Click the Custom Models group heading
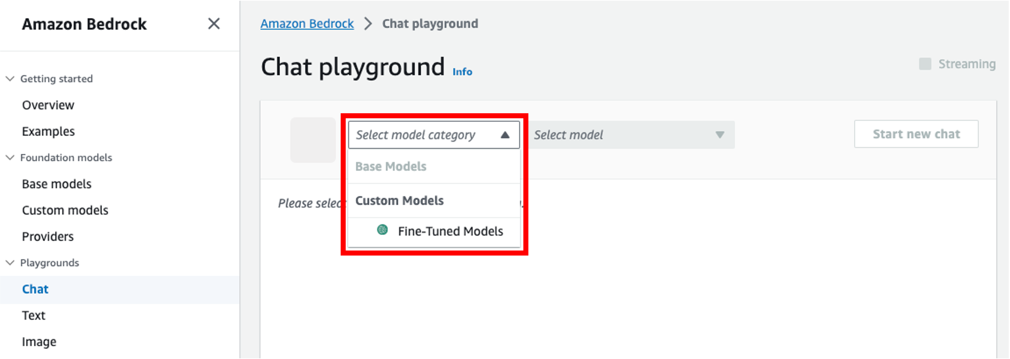The width and height of the screenshot is (1010, 359). pos(399,201)
